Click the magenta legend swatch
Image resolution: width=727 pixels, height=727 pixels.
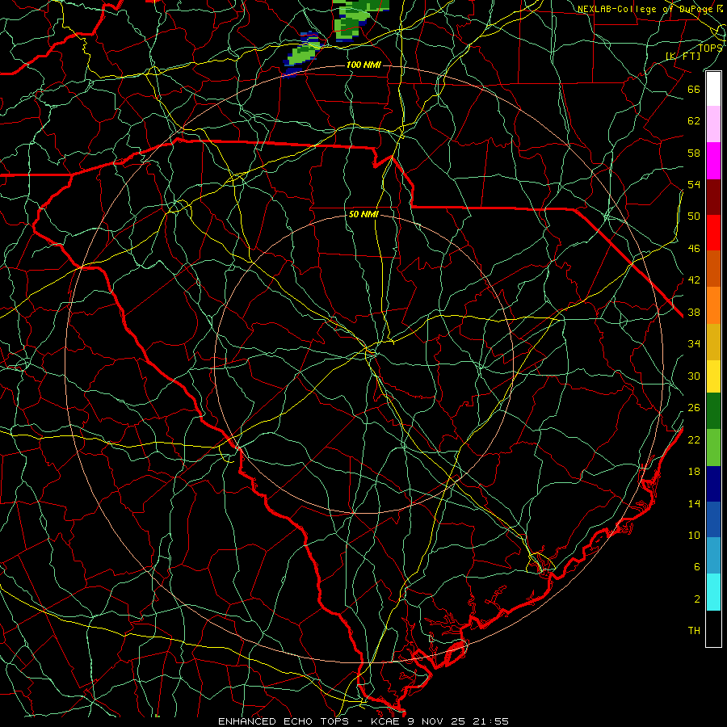pos(713,161)
